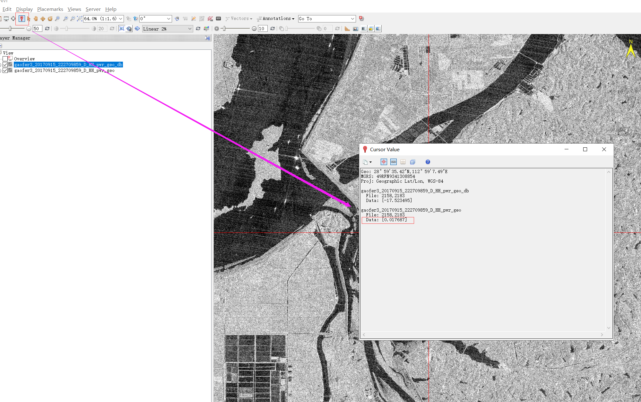
Task: Open the Placemarks menu
Action: pyautogui.click(x=50, y=9)
